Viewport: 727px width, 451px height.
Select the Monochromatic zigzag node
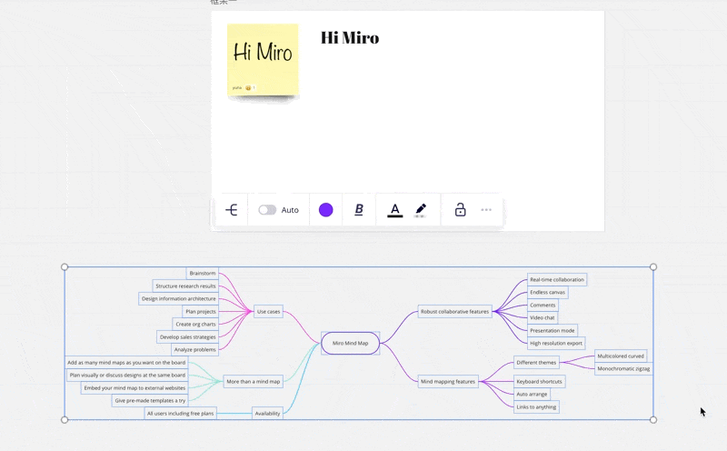623,369
